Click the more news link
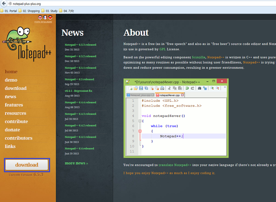This screenshot has width=276, height=202. coord(76,163)
